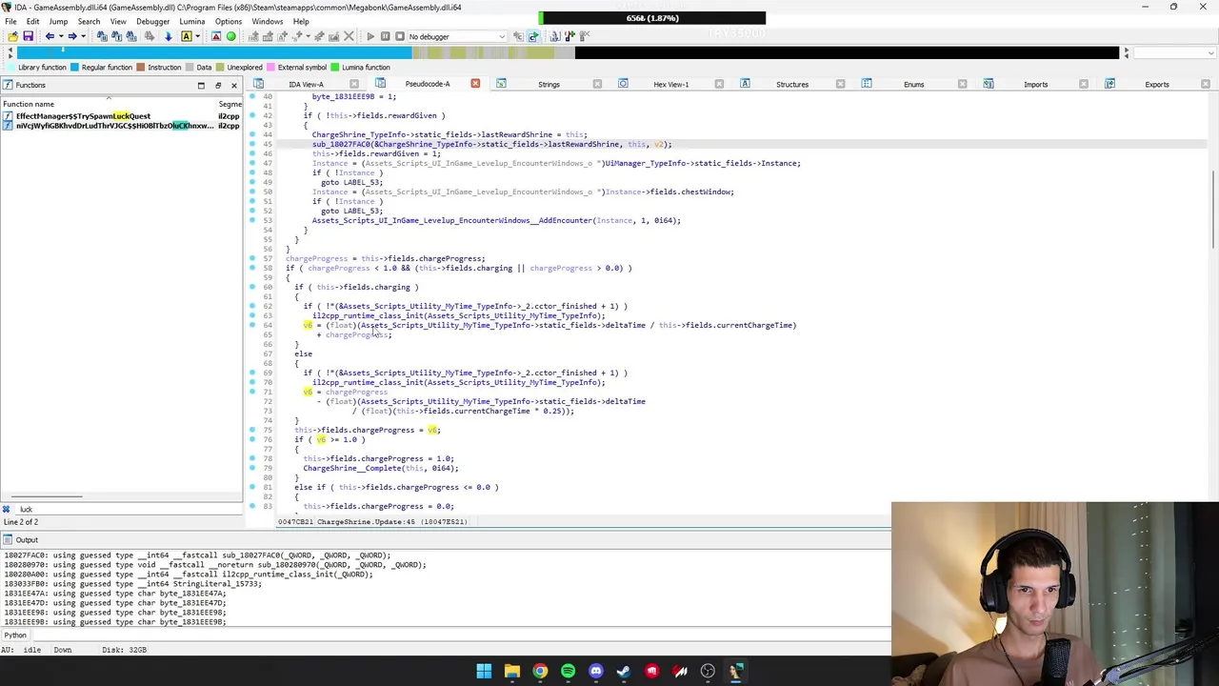Click 'Disk: 32GB' in status bar
This screenshot has height=686, width=1219.
tap(124, 650)
